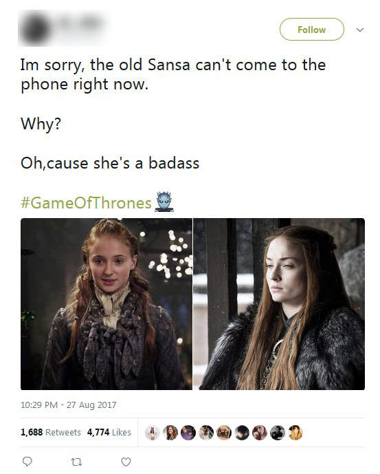The height and width of the screenshot is (474, 380).
Task: Retweet this tweet using the retweet icon
Action: click(x=76, y=462)
